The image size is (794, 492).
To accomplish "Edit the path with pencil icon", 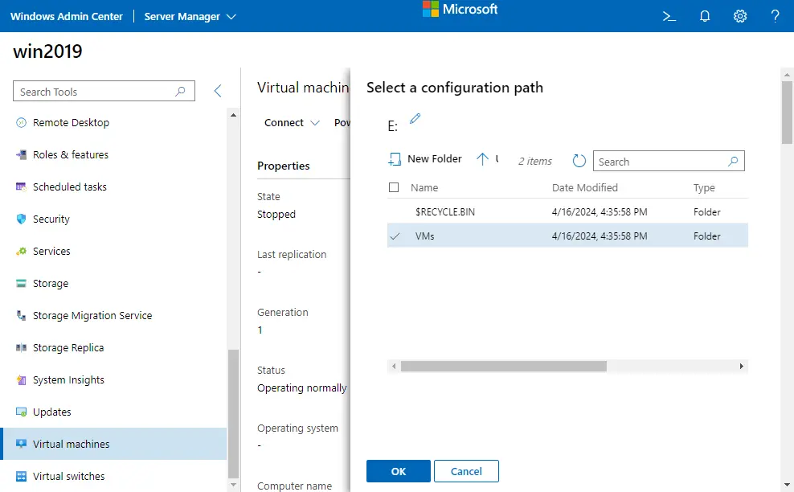I will click(x=415, y=118).
